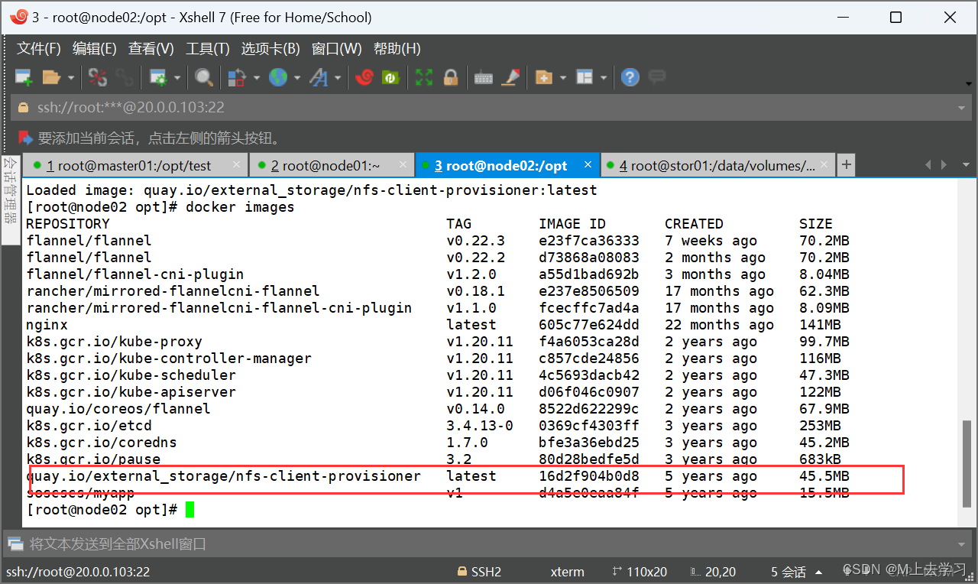Expand the Properties icon dropdown arrow

point(177,77)
